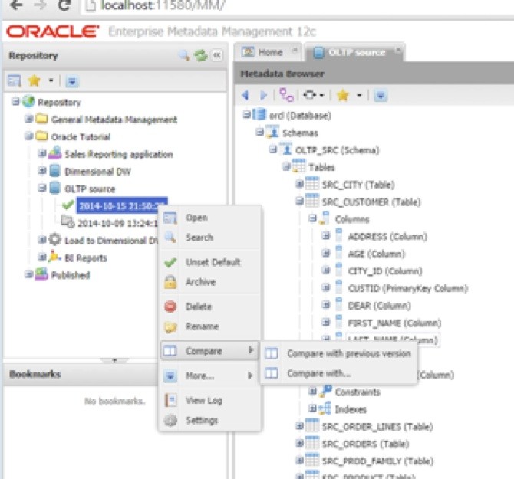Image resolution: width=514 pixels, height=479 pixels.
Task: Click the lineage diagram icon in Metadata Browser
Action: point(286,95)
